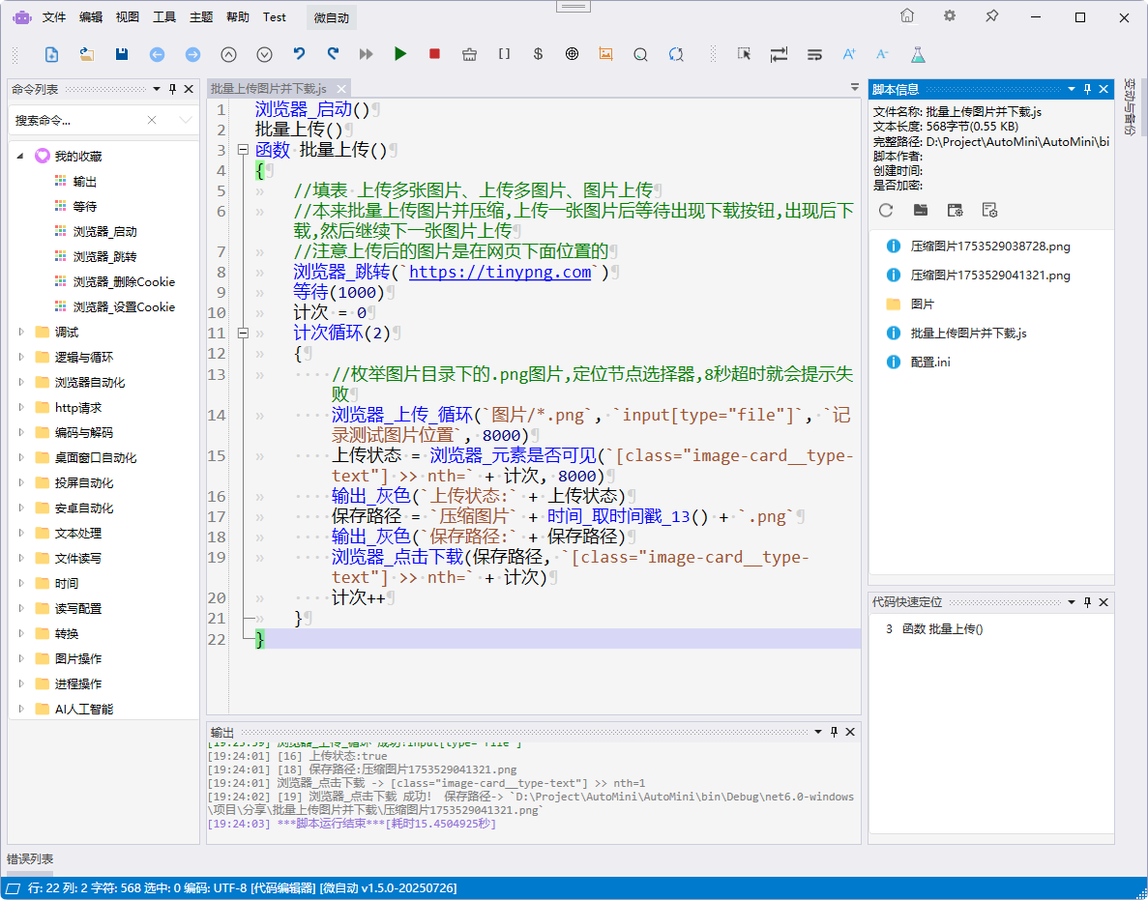Select the 批量上传图片并下载.js editor tab

pos(269,89)
